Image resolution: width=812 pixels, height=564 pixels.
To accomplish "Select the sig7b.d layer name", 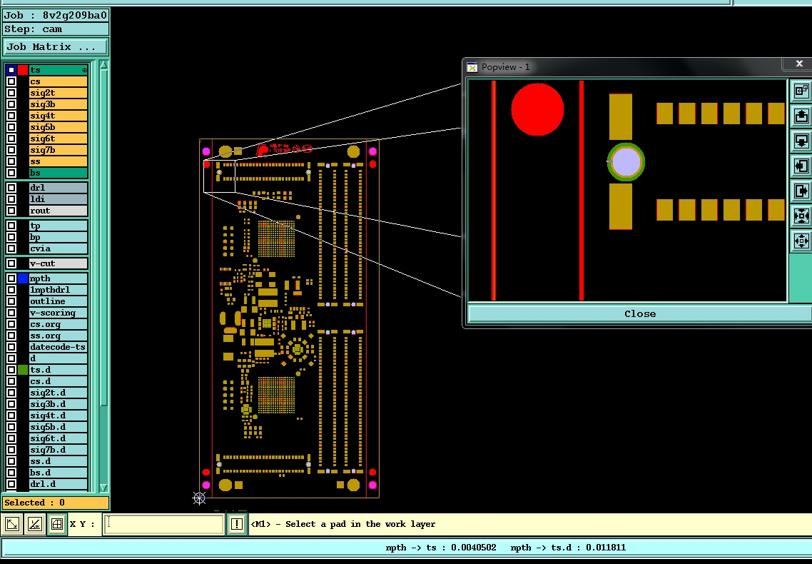I will click(x=58, y=450).
